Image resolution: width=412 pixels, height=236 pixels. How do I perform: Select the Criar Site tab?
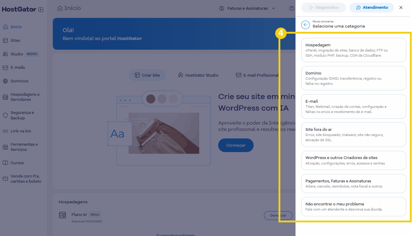pyautogui.click(x=147, y=75)
